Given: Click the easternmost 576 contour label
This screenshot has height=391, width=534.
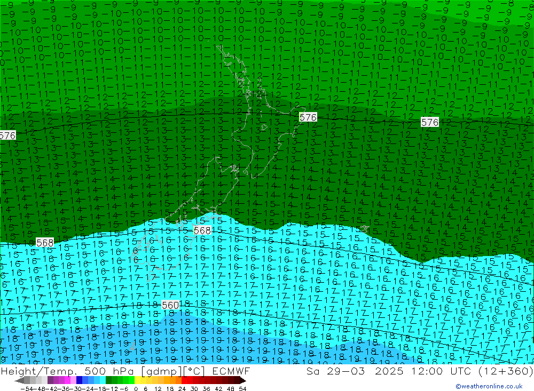Looking at the screenshot, I should coord(430,122).
